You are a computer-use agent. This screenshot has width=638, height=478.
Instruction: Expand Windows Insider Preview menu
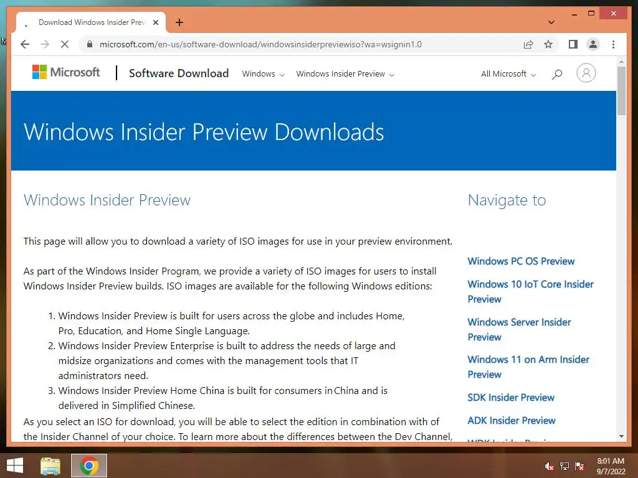(345, 74)
